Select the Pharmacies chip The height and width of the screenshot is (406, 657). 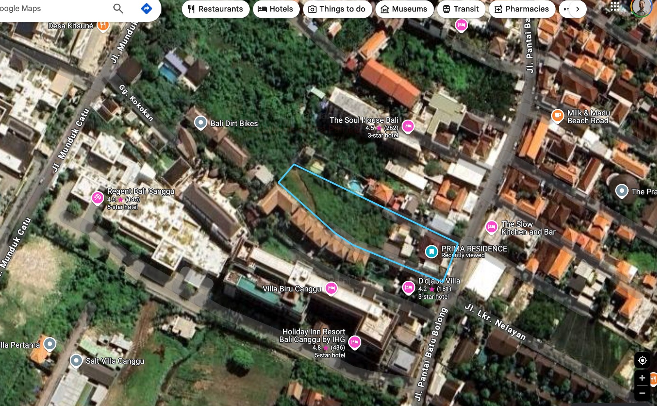click(522, 9)
